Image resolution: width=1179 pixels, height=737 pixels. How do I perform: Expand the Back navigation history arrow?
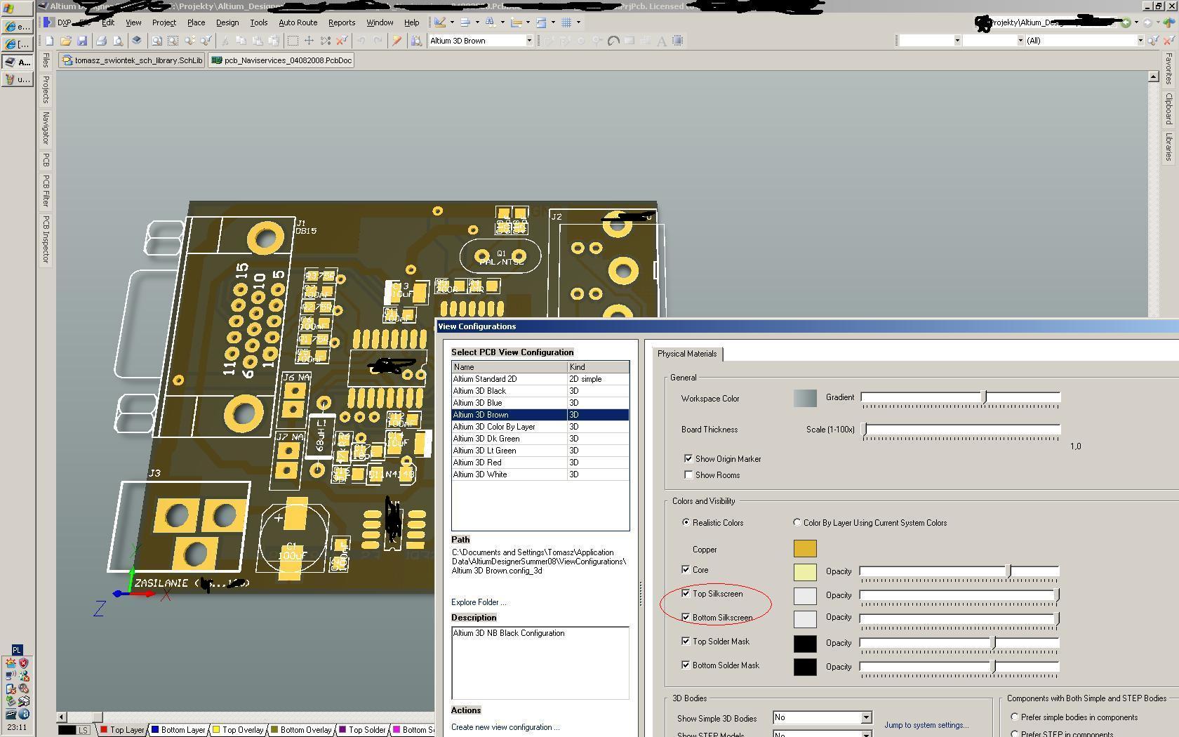pyautogui.click(x=1136, y=22)
